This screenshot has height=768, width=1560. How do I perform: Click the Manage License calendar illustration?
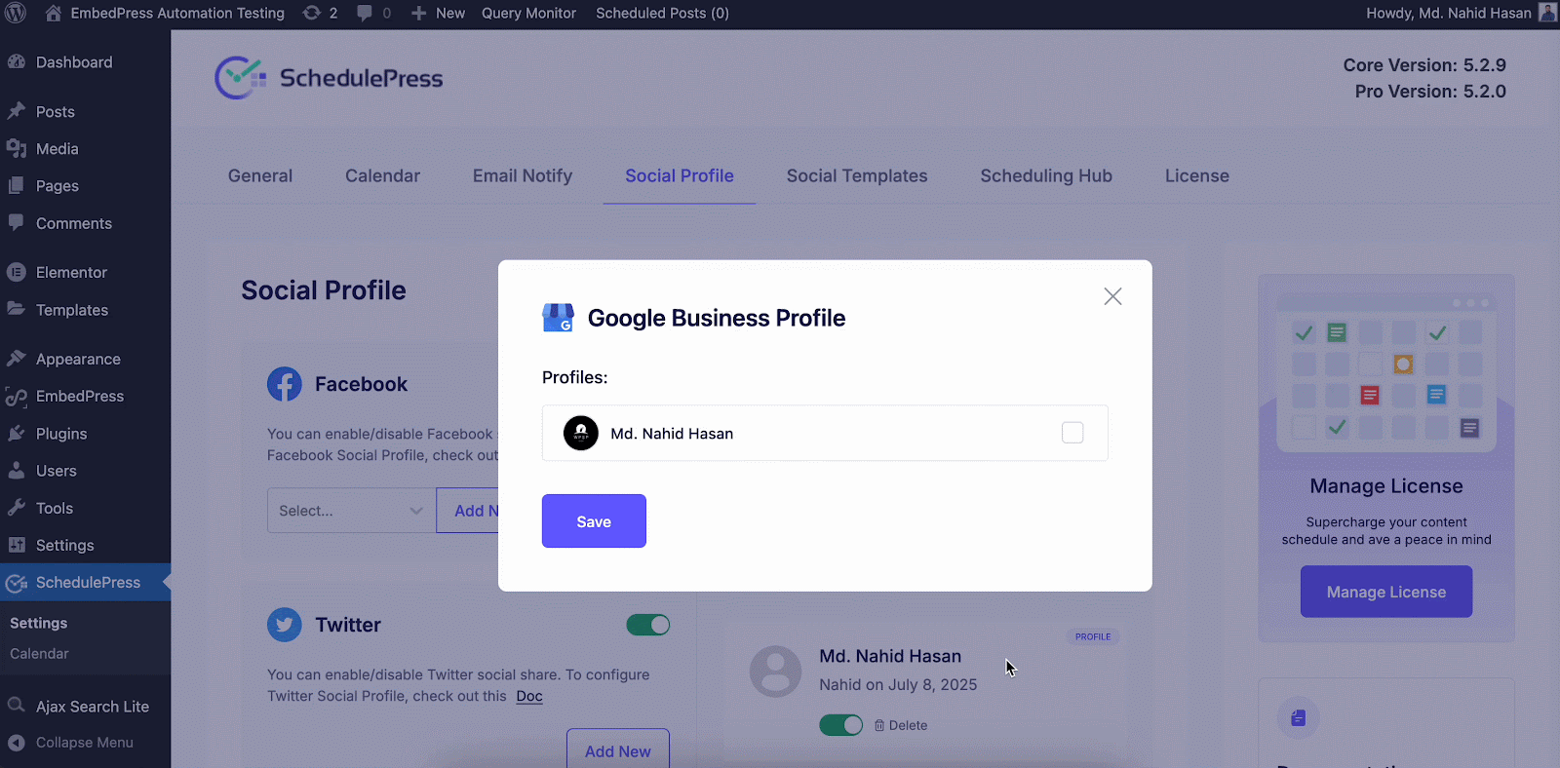pos(1386,370)
